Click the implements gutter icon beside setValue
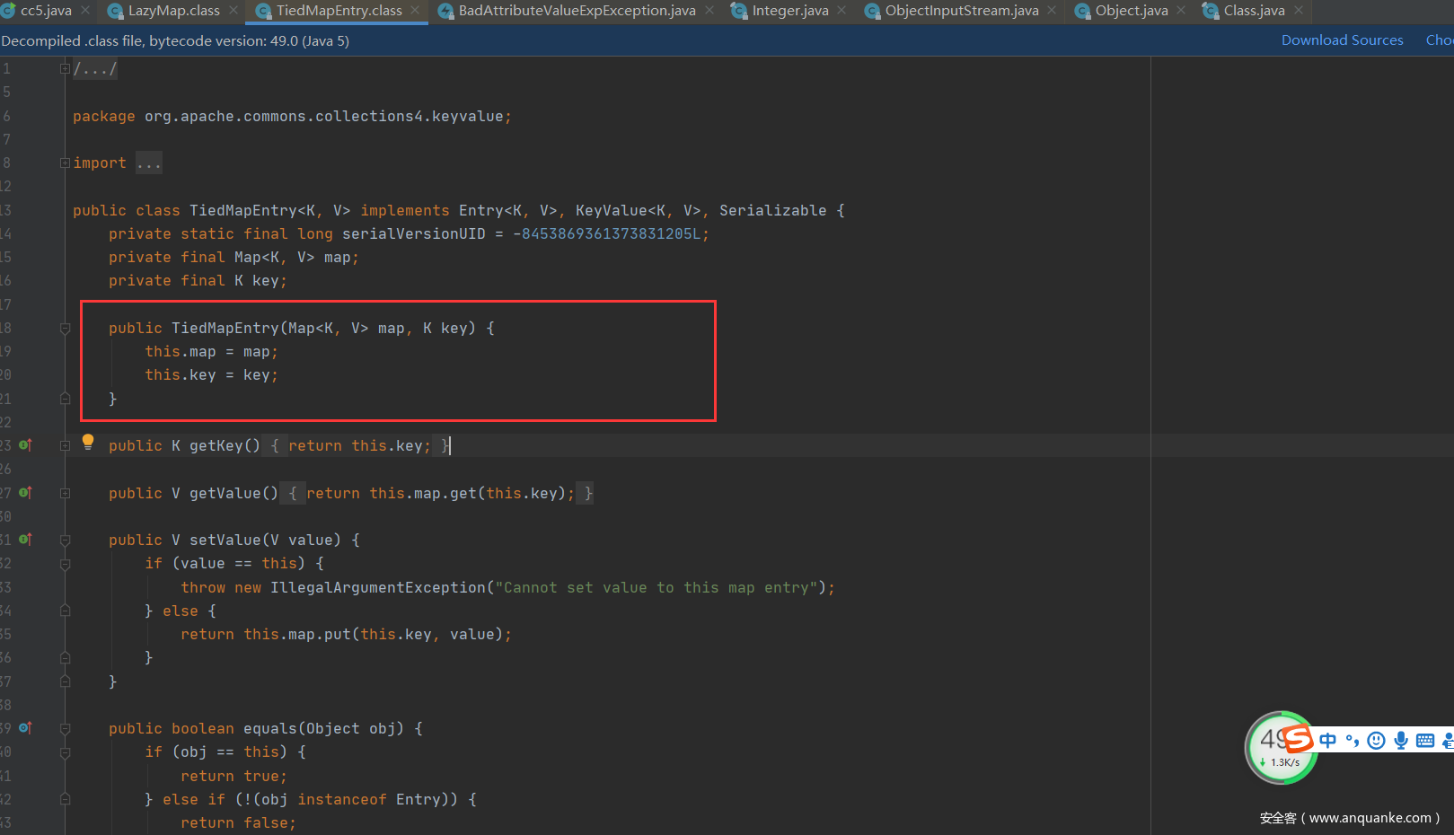Viewport: 1454px width, 835px height. pyautogui.click(x=25, y=540)
